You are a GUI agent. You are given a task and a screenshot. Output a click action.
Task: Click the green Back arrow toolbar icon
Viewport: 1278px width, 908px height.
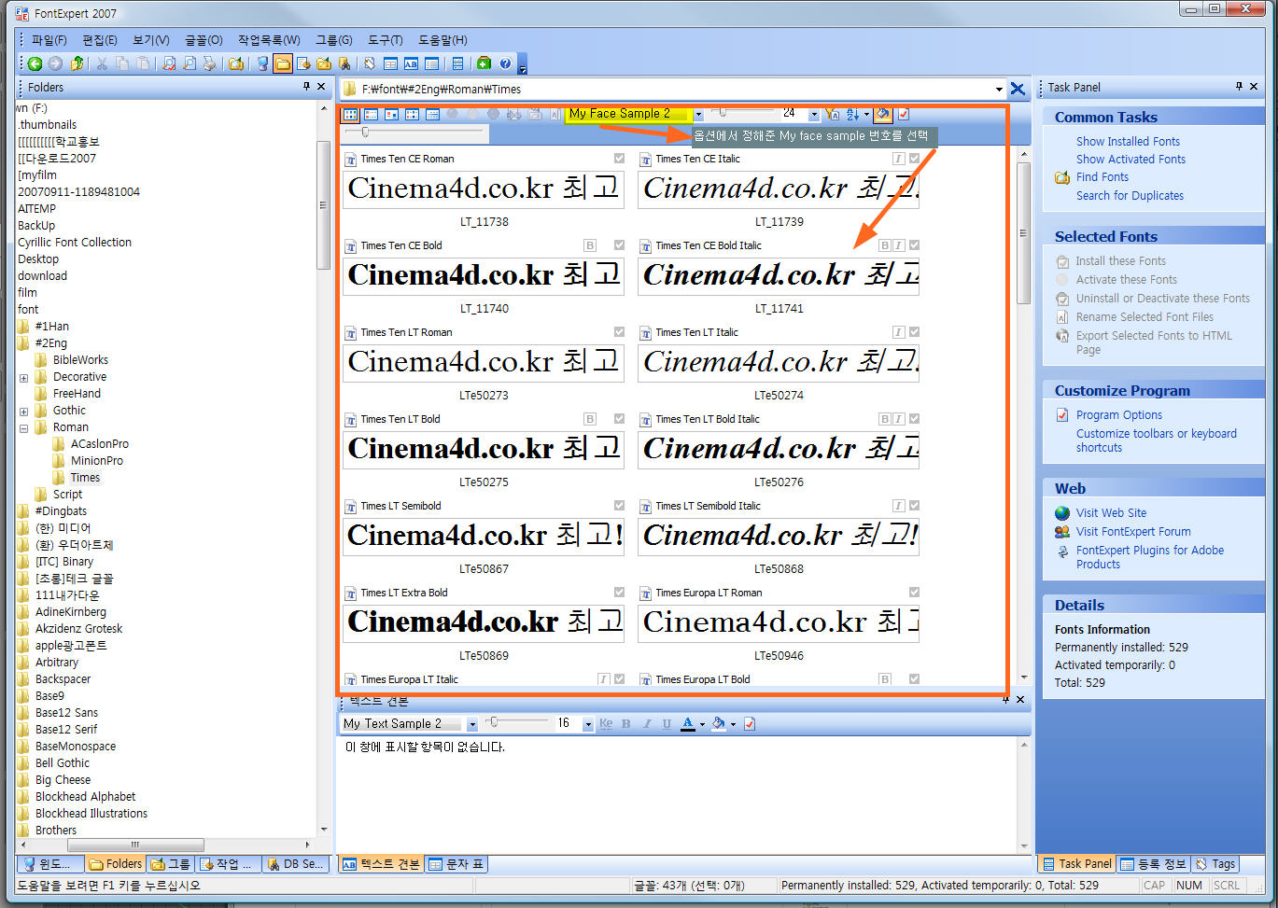35,63
